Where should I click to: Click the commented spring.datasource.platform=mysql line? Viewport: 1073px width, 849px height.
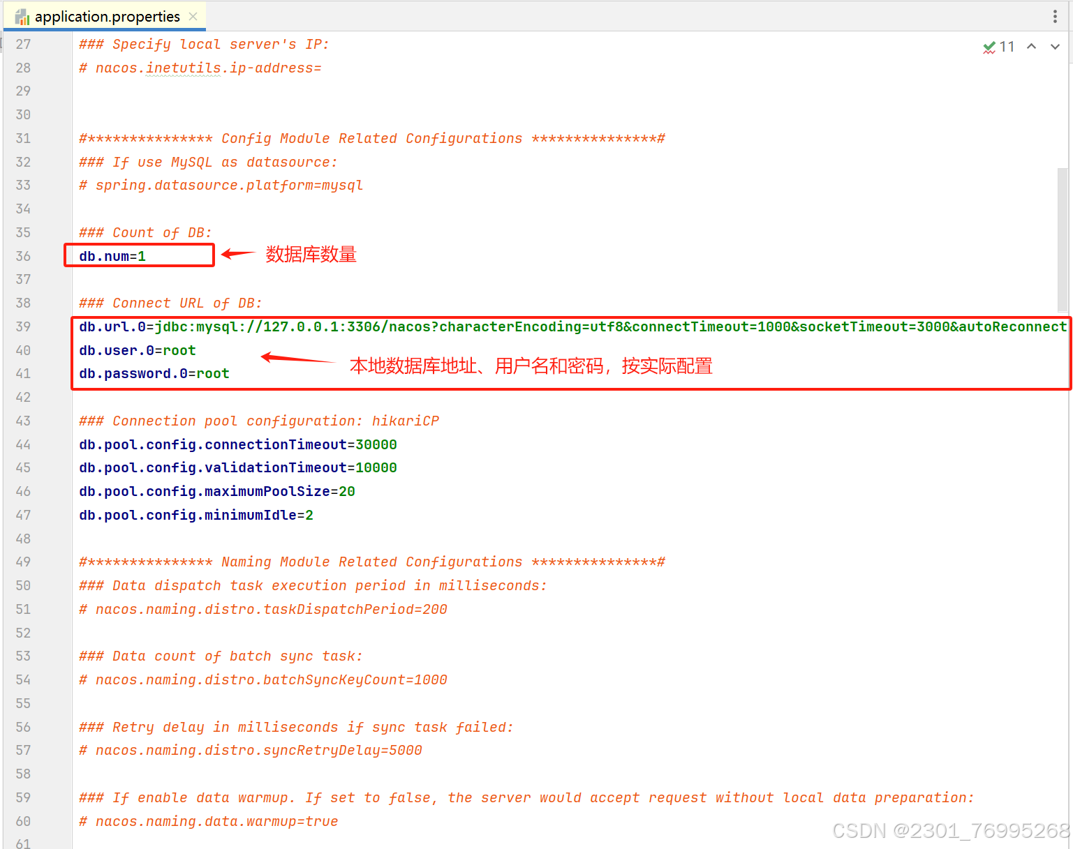pyautogui.click(x=221, y=186)
